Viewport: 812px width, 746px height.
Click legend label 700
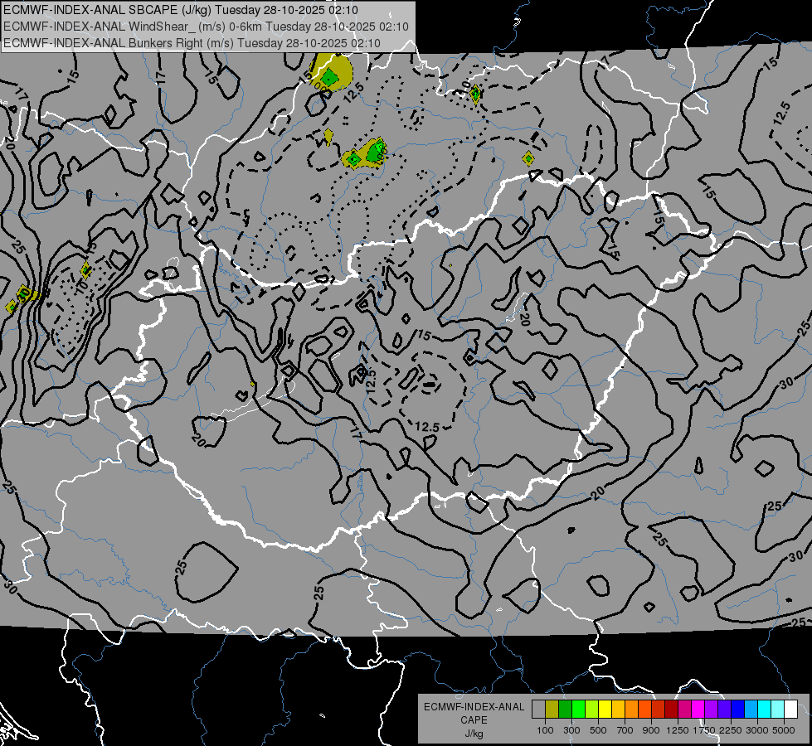625,730
